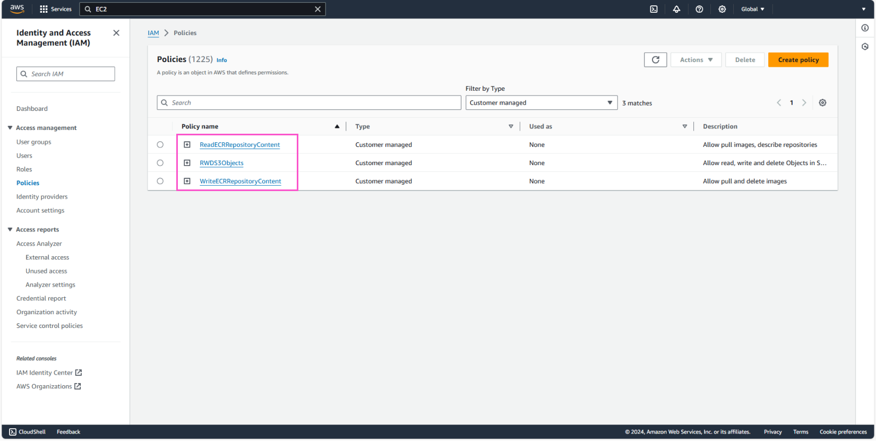Click the CloudShell icon in footer
Viewport: 876px width, 441px height.
(x=13, y=432)
